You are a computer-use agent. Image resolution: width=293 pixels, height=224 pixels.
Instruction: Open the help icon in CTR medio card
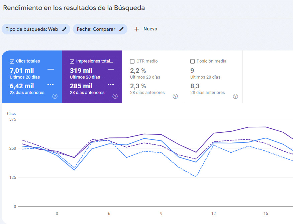(175, 96)
